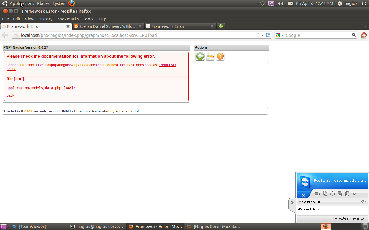Screen dimensions: 369x230
Task: Reload the page with the refresh icon
Action: point(268,35)
